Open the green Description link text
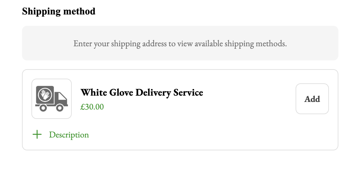361x173 pixels. pos(69,135)
